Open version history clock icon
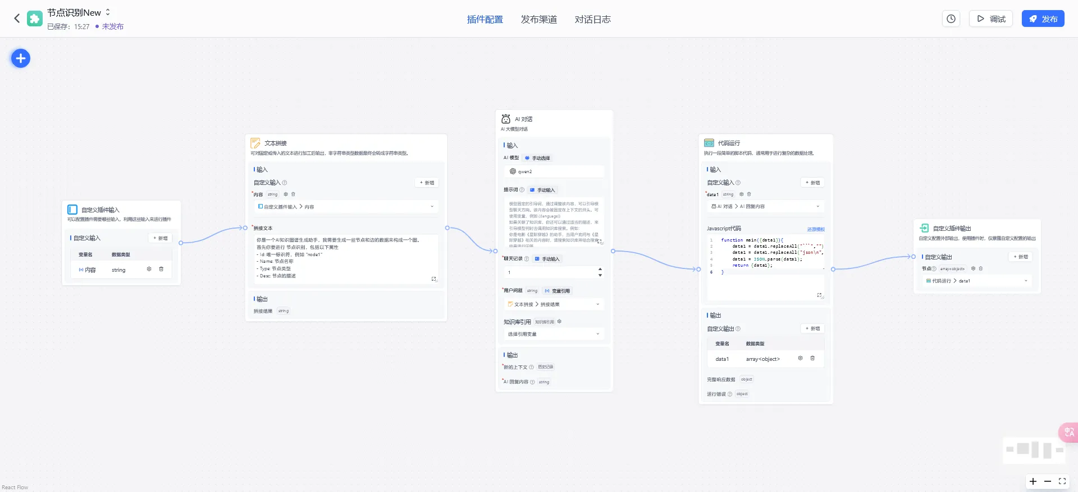 pyautogui.click(x=951, y=18)
